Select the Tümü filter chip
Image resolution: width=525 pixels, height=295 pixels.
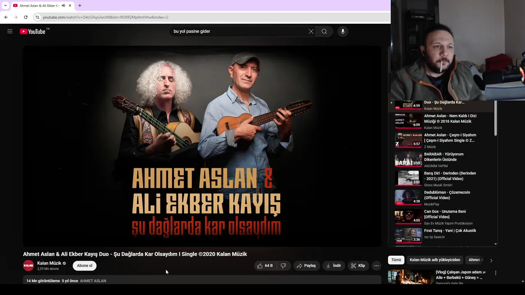coord(396,260)
